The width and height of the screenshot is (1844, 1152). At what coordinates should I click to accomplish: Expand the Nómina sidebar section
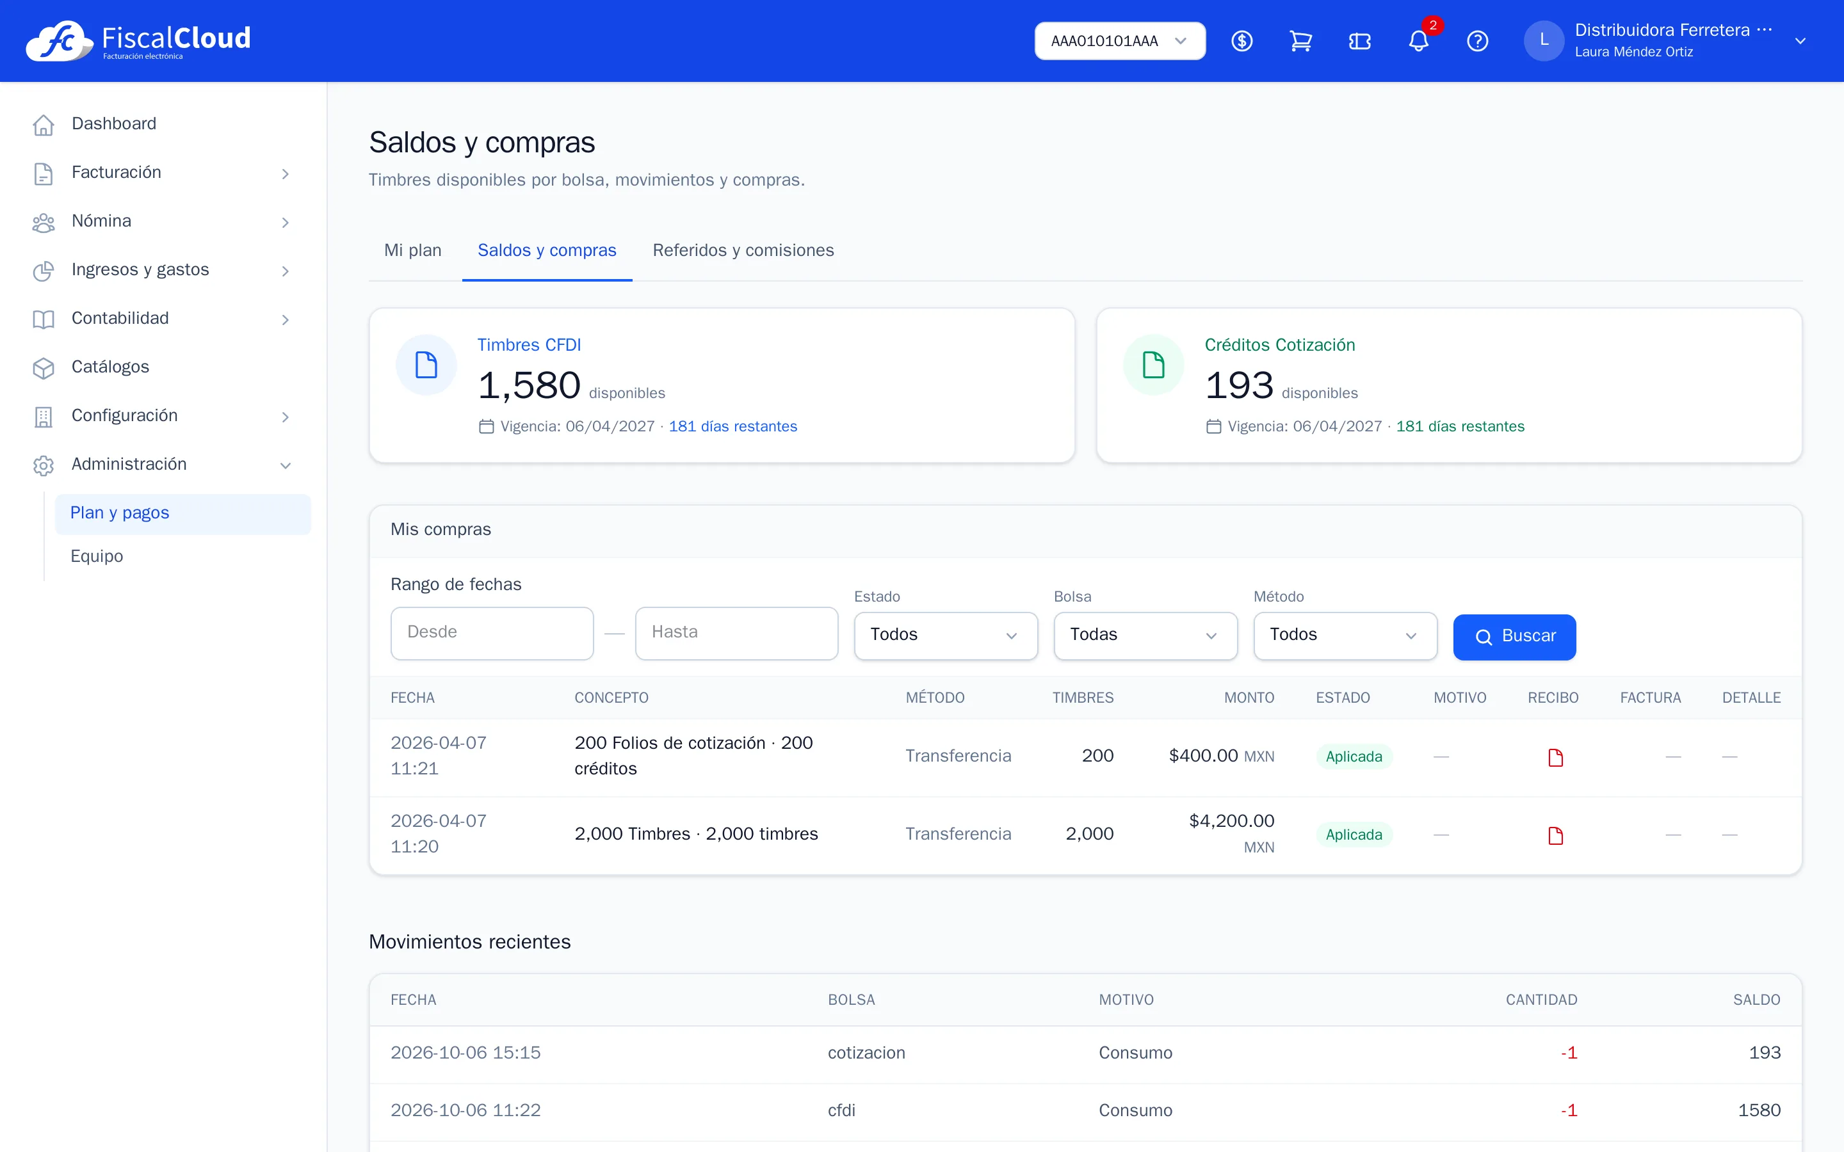[164, 221]
